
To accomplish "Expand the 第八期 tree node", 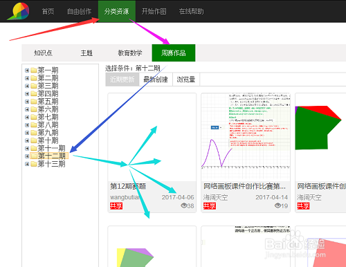I will click(27, 125).
